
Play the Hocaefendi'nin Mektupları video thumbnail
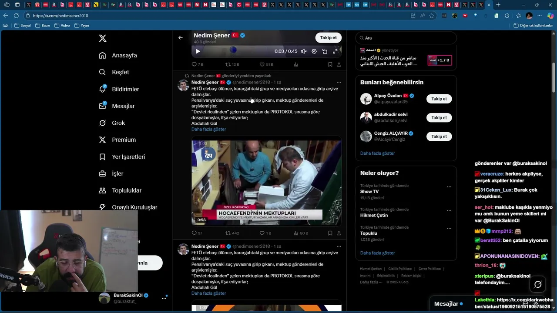click(266, 182)
